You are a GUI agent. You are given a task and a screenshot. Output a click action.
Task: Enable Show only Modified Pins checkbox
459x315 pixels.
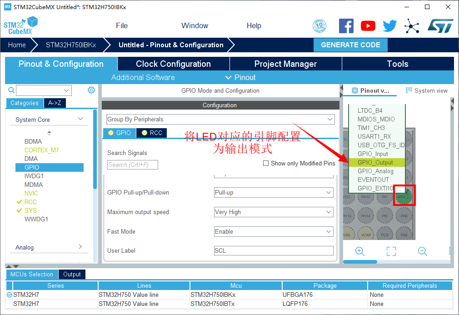point(266,164)
